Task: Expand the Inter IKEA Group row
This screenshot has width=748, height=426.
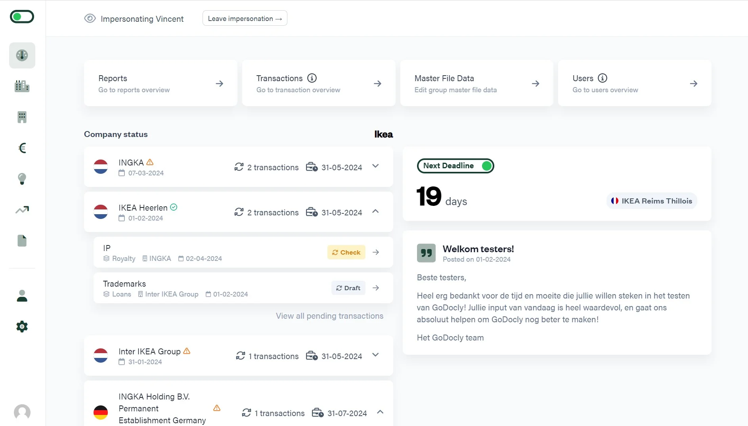Action: 375,355
